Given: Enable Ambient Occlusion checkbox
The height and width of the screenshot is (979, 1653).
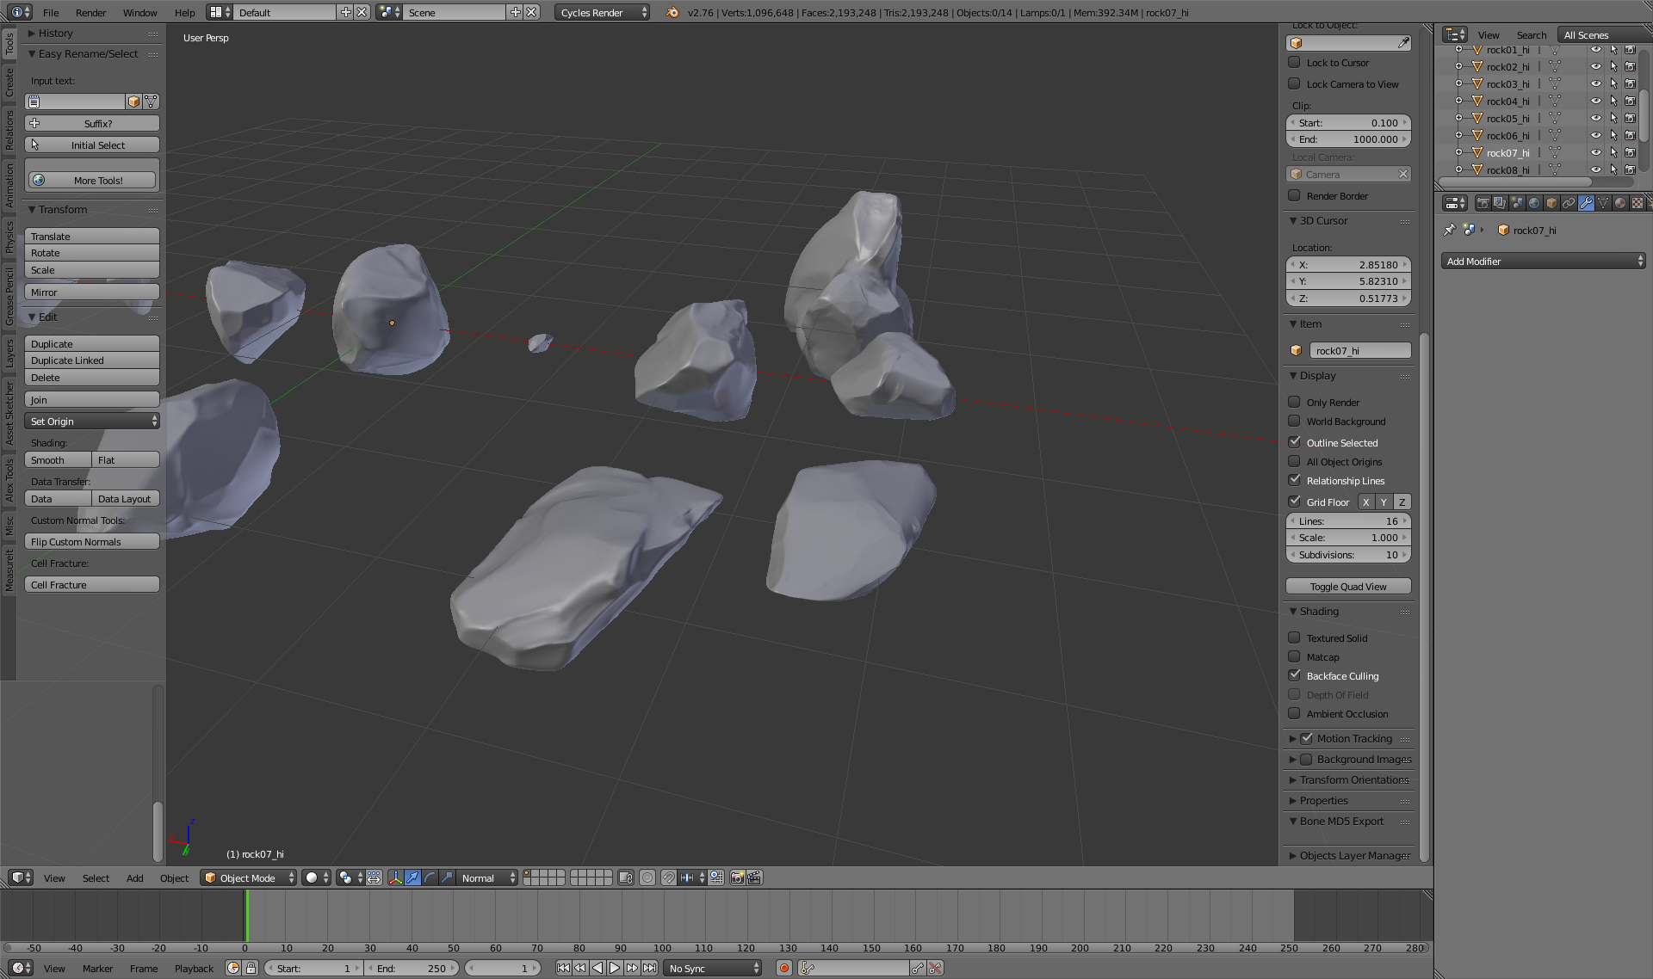Looking at the screenshot, I should pos(1294,713).
